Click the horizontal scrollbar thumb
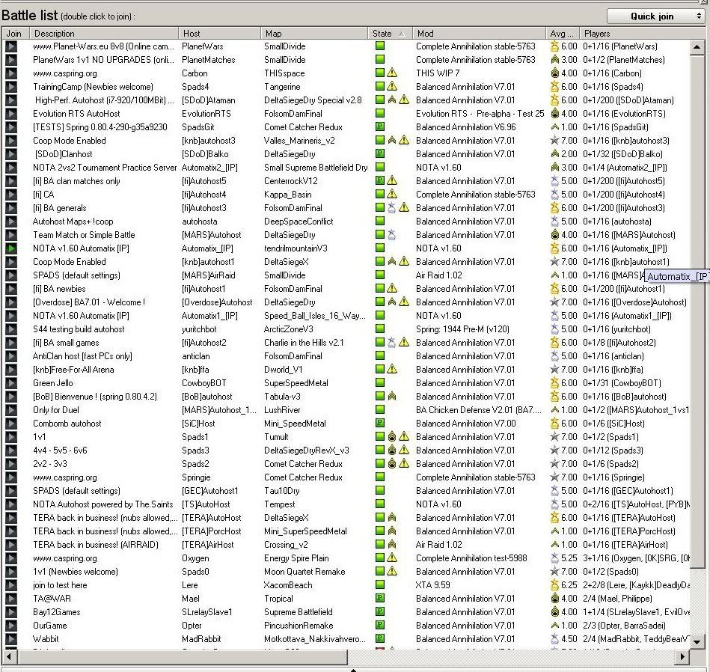Viewport: 710px width, 672px height. click(182, 656)
